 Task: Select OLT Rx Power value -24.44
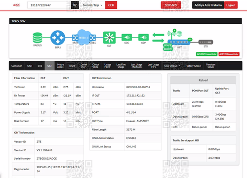44,95
